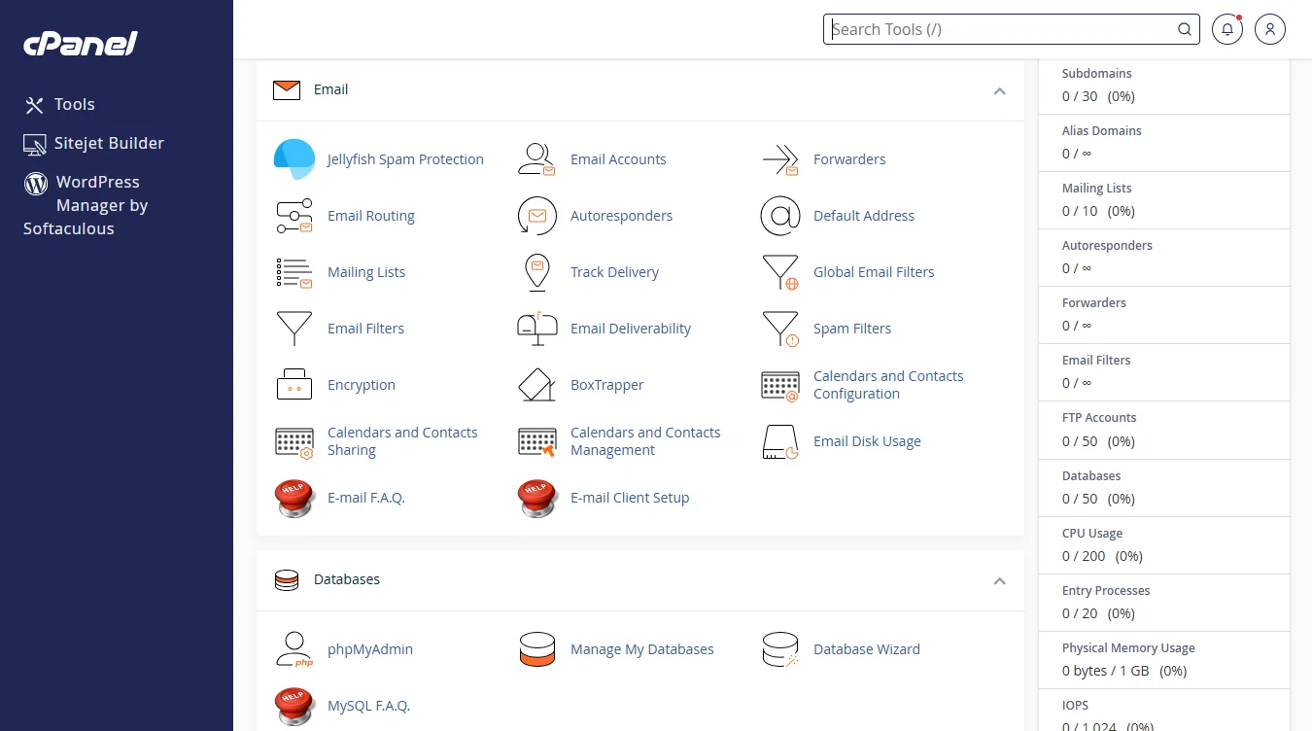The height and width of the screenshot is (731, 1312).
Task: Click the Email Accounts icon
Action: pyautogui.click(x=536, y=159)
